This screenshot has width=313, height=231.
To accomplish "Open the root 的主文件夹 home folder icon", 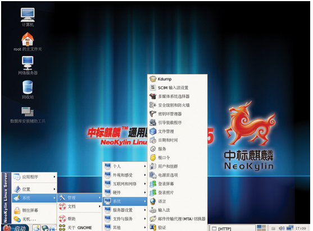I will [28, 41].
